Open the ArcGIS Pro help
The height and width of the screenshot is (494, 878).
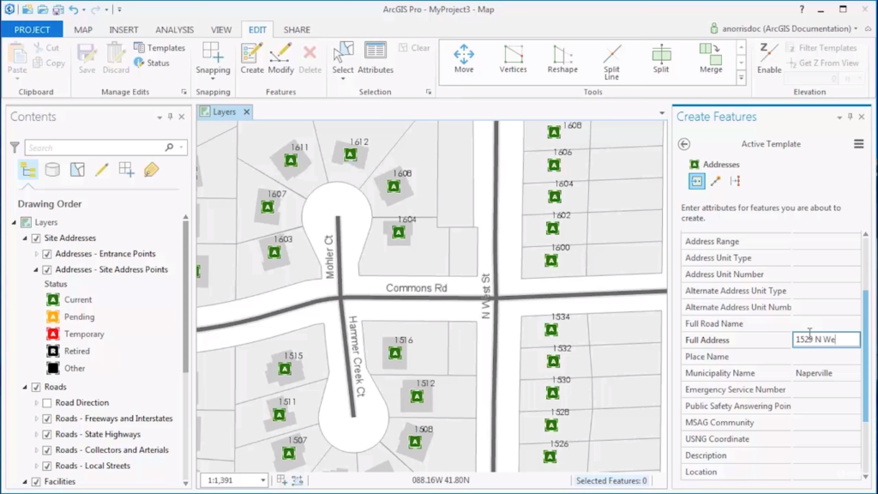click(x=802, y=9)
